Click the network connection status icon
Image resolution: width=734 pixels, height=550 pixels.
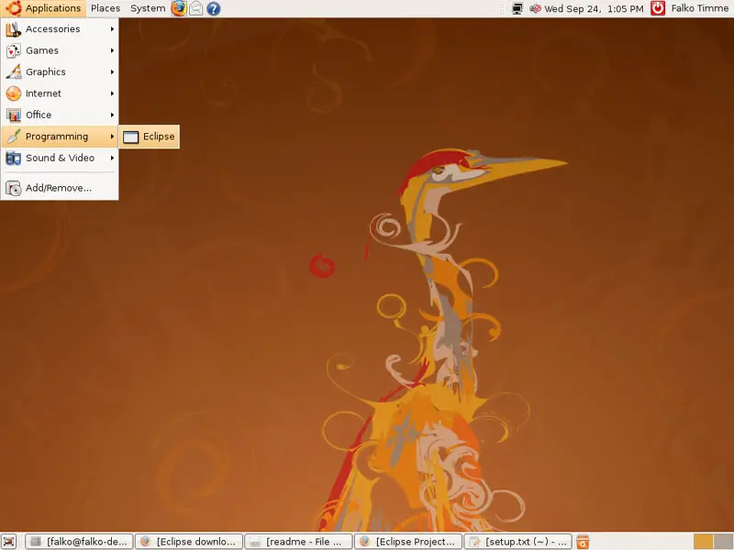[x=517, y=8]
